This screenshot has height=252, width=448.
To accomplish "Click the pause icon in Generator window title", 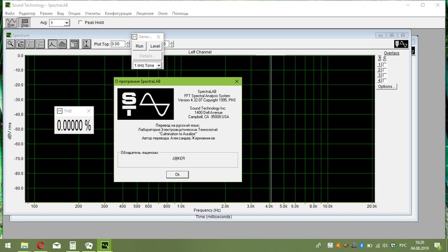I will pos(134,36).
